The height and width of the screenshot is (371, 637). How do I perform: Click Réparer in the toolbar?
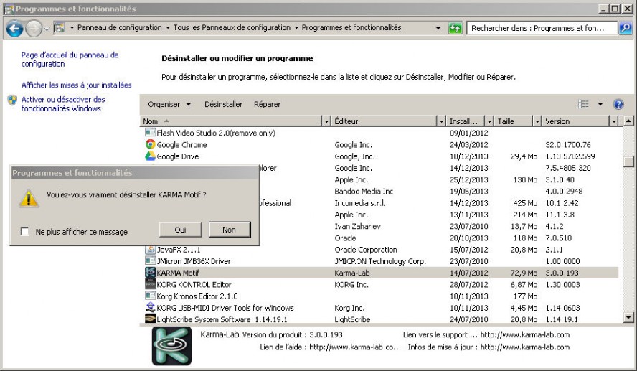point(267,105)
